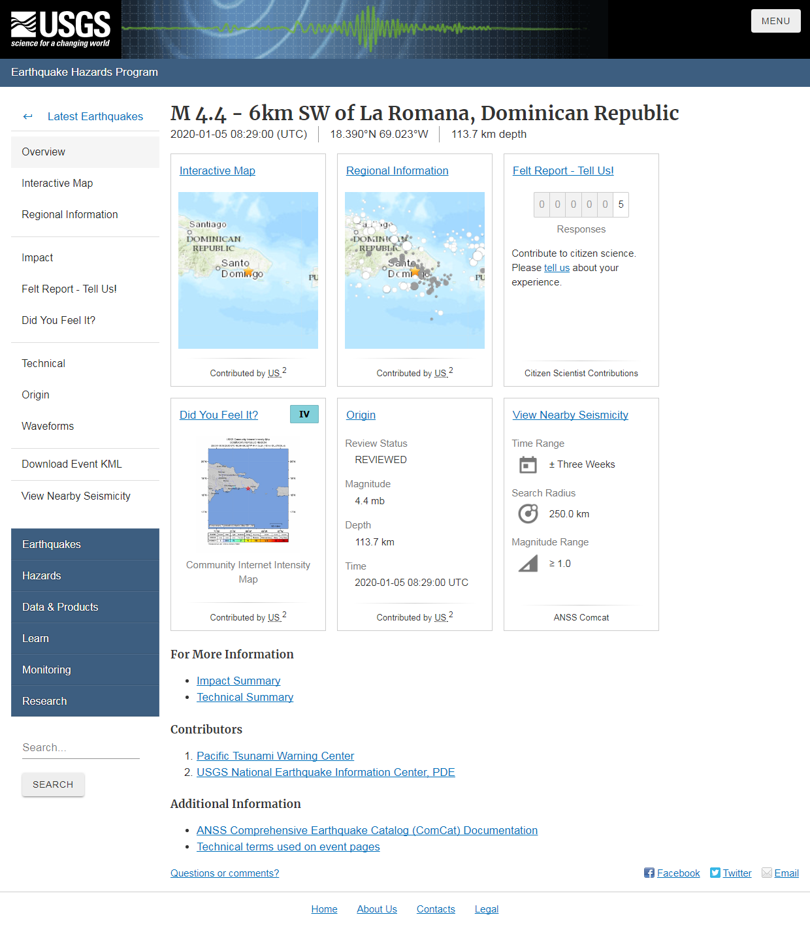Open the Contacts footer link

436,909
